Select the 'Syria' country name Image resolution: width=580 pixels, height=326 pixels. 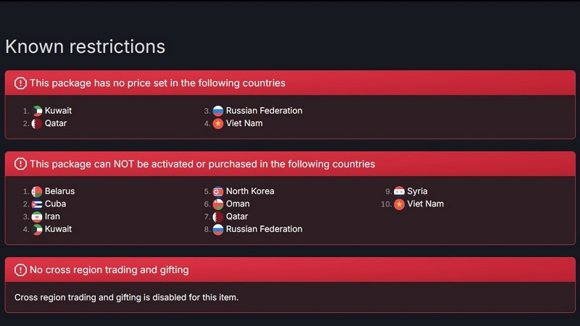click(x=418, y=191)
